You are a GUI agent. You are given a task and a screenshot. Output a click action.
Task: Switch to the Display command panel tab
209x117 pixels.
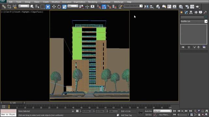coord(201,12)
